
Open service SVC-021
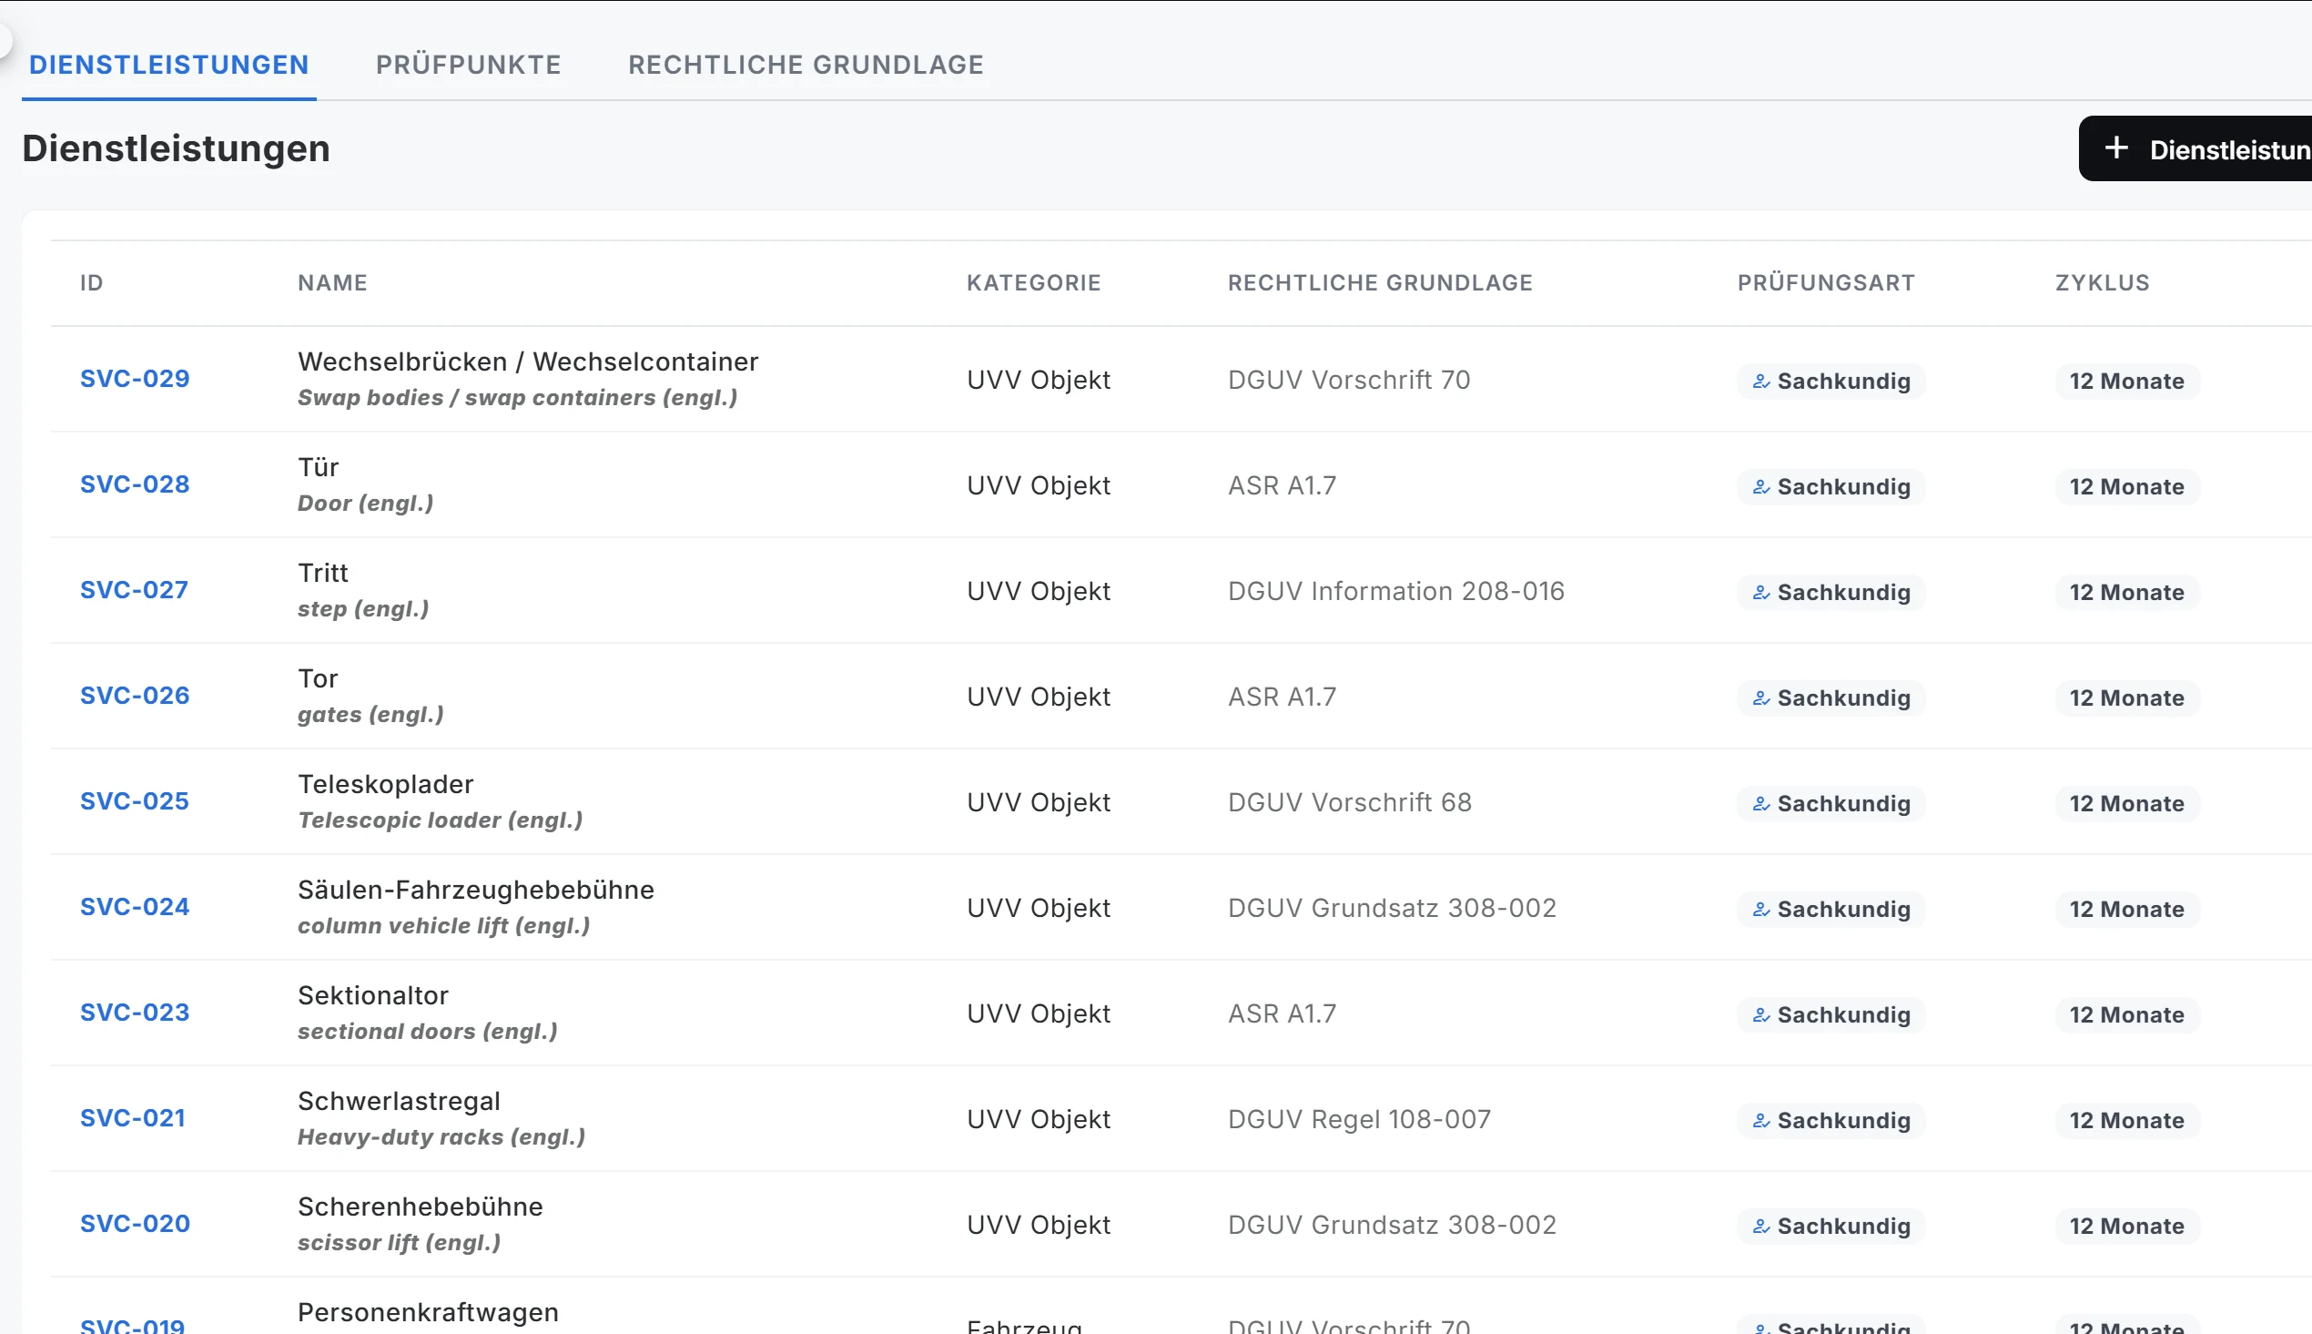[x=133, y=1118]
